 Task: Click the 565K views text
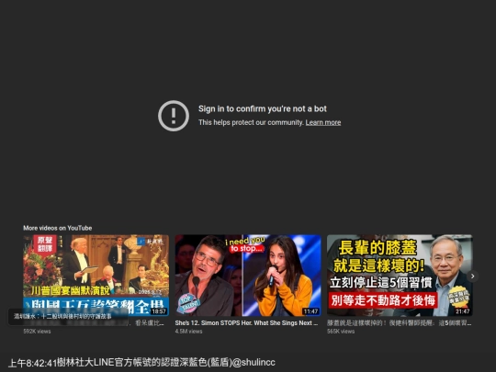[341, 332]
